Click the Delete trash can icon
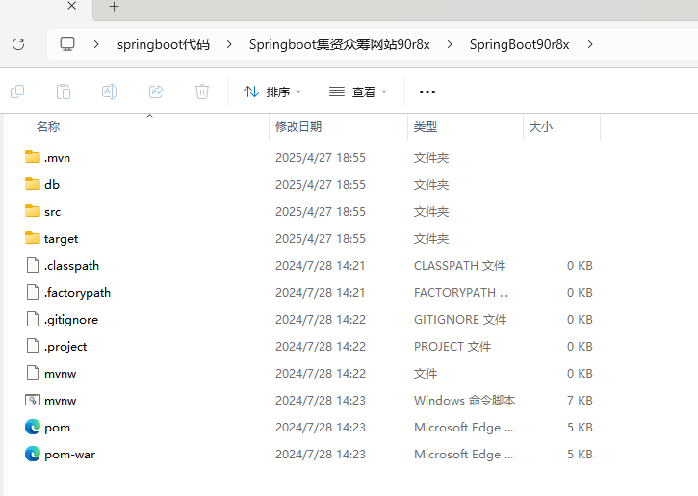This screenshot has width=698, height=496. pos(202,91)
